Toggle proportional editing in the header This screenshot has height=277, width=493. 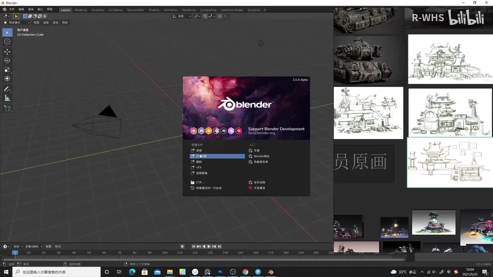coord(220,16)
